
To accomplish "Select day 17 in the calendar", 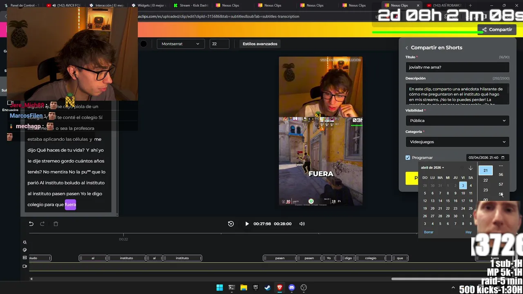I will 463,201.
